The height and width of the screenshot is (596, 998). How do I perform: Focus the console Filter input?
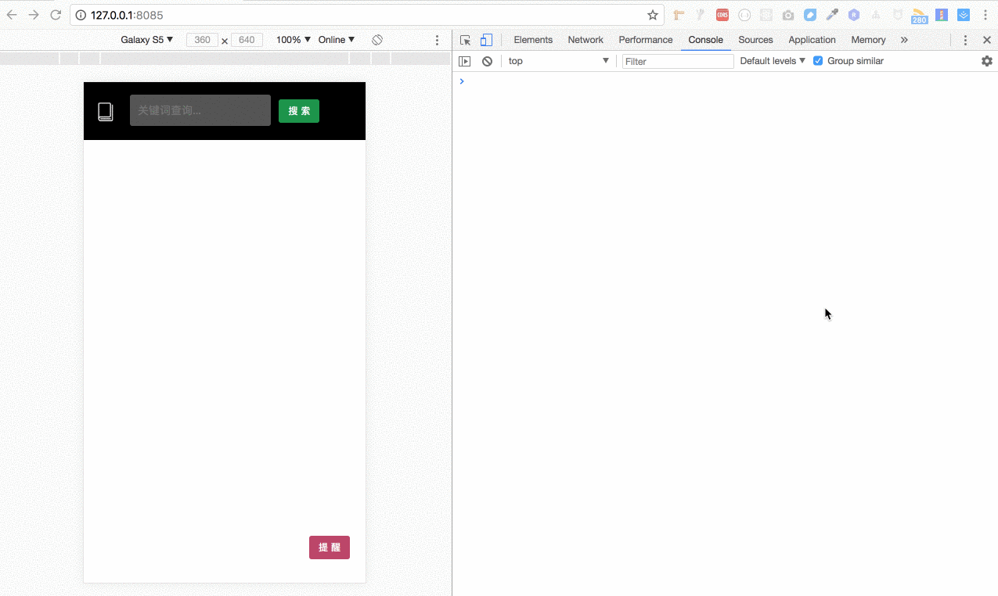678,61
